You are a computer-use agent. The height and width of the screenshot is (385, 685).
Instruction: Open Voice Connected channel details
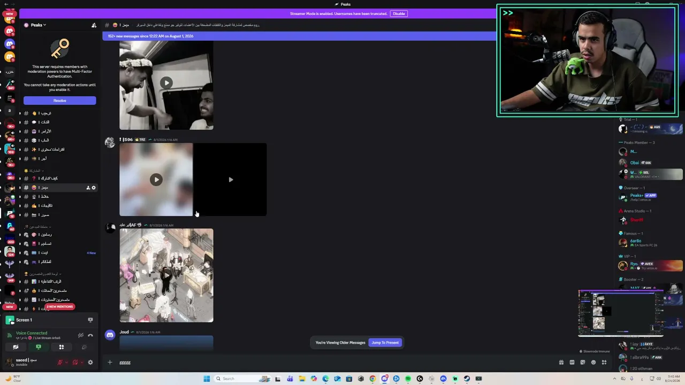32,333
